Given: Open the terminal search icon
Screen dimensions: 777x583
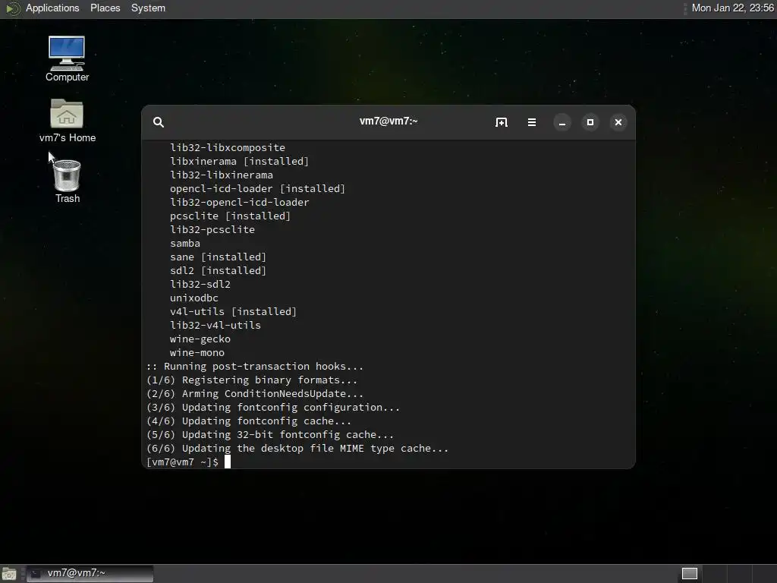Looking at the screenshot, I should 158,122.
